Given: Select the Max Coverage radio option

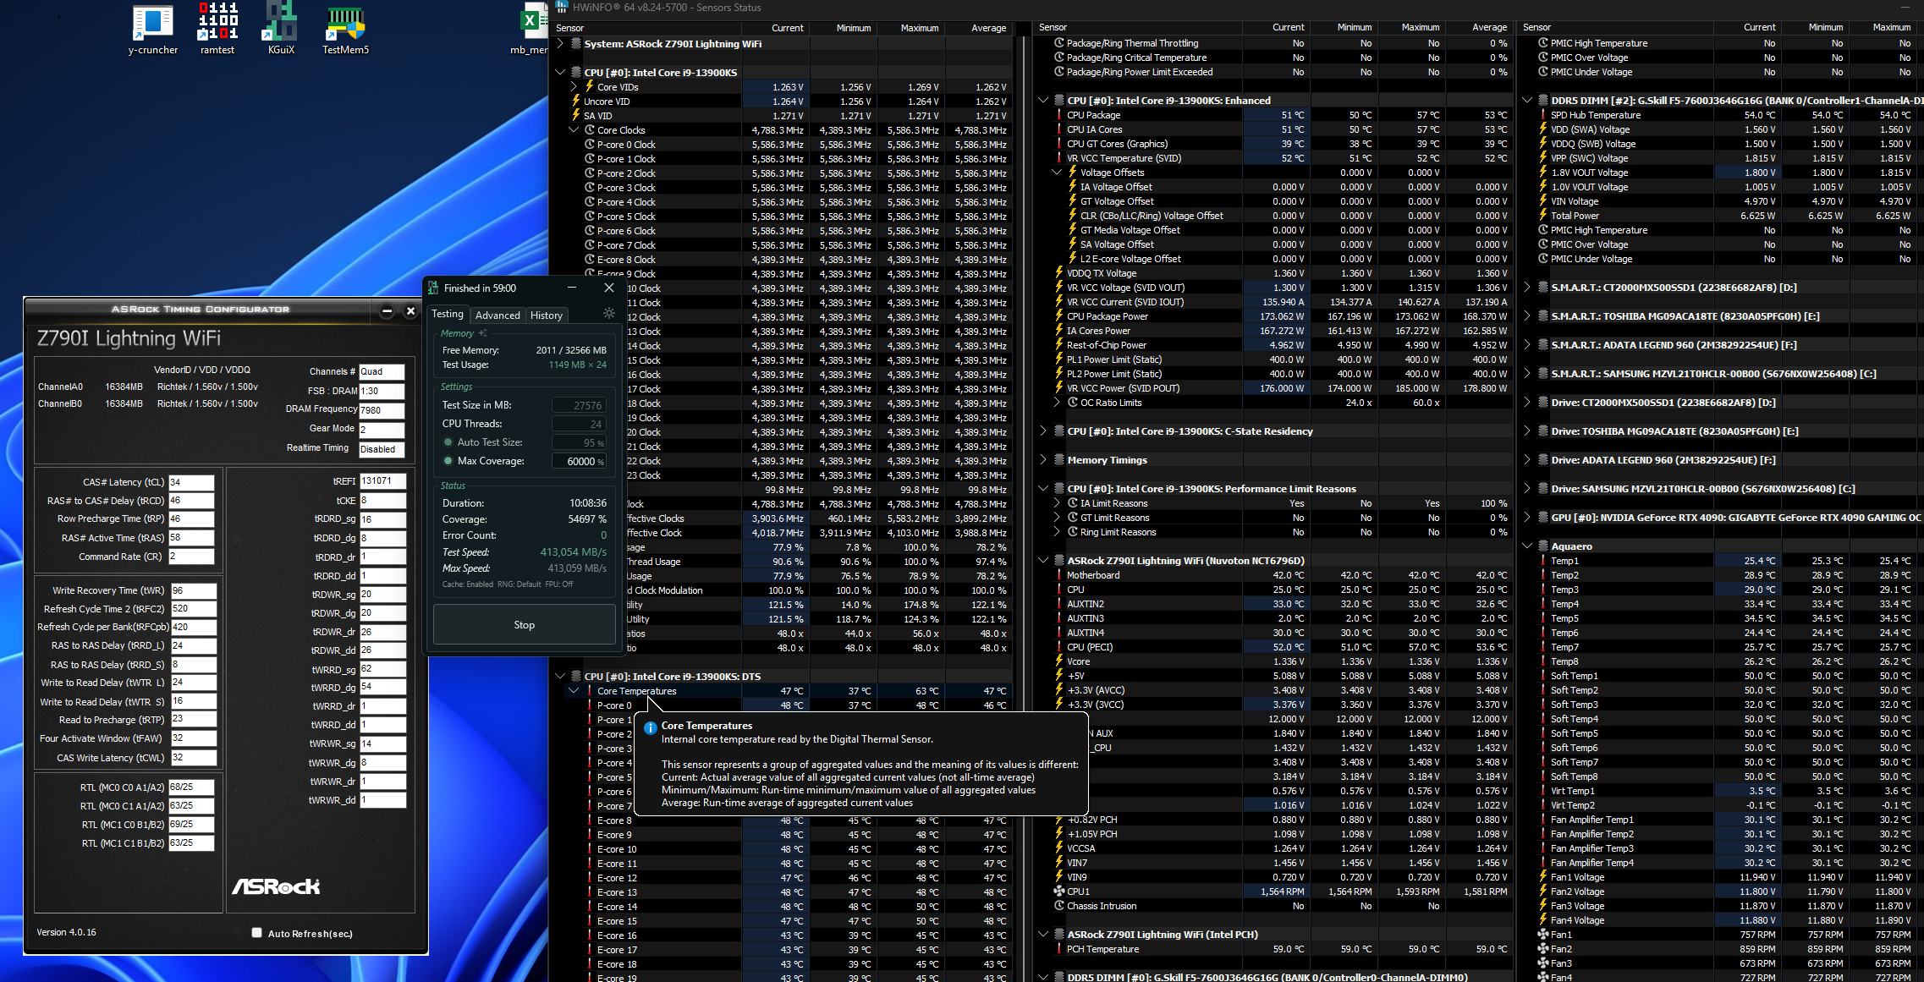Looking at the screenshot, I should (x=448, y=461).
